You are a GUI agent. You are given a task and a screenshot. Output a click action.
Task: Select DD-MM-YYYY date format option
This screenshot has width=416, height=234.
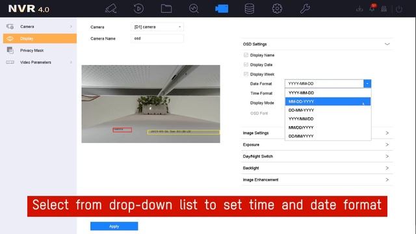click(328, 110)
